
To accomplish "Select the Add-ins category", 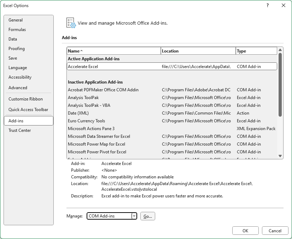I will pyautogui.click(x=29, y=121).
